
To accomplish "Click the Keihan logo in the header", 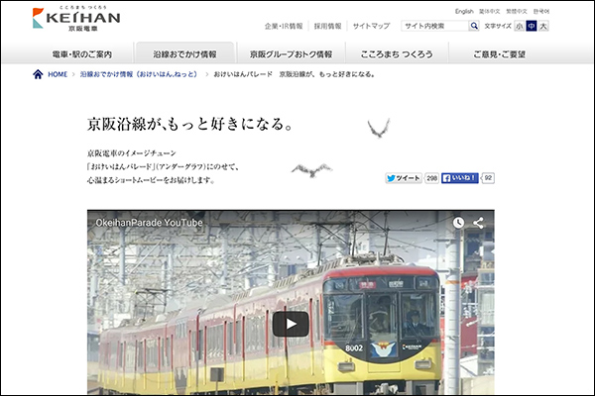I will pyautogui.click(x=76, y=19).
